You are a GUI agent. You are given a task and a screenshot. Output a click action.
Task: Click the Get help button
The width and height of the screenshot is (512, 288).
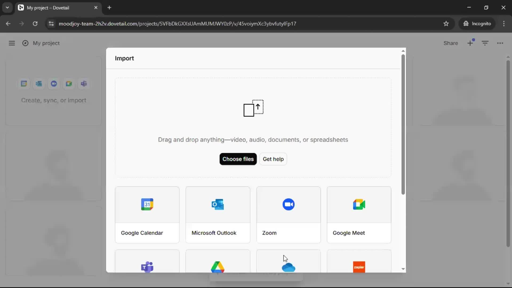(273, 159)
